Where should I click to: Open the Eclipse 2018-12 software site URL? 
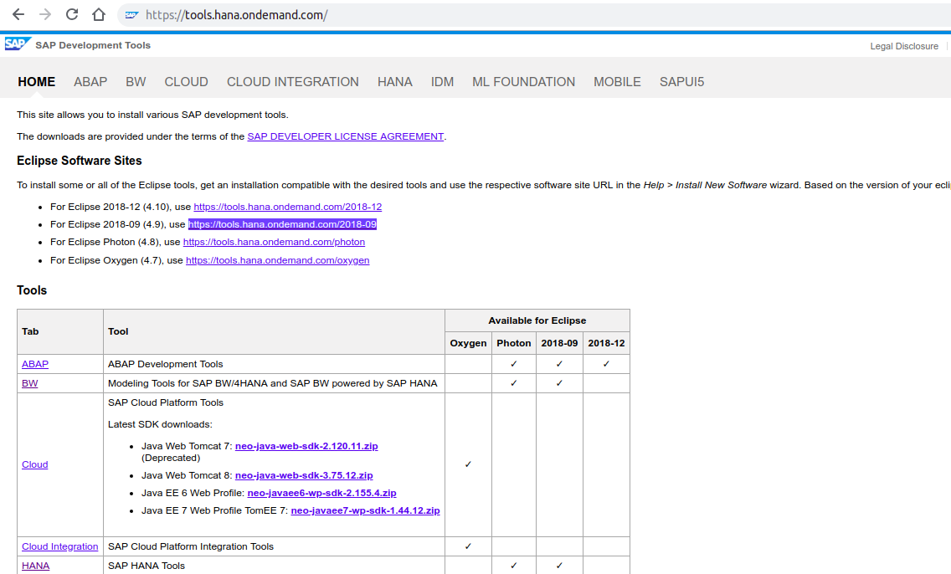pos(287,207)
